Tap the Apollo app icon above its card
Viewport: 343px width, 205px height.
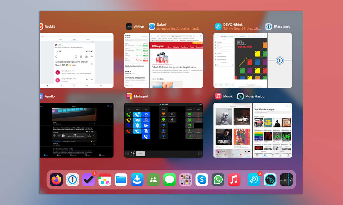tap(41, 96)
